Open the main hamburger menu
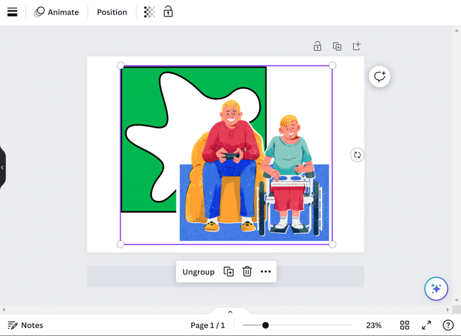461x336 pixels. [x=12, y=12]
